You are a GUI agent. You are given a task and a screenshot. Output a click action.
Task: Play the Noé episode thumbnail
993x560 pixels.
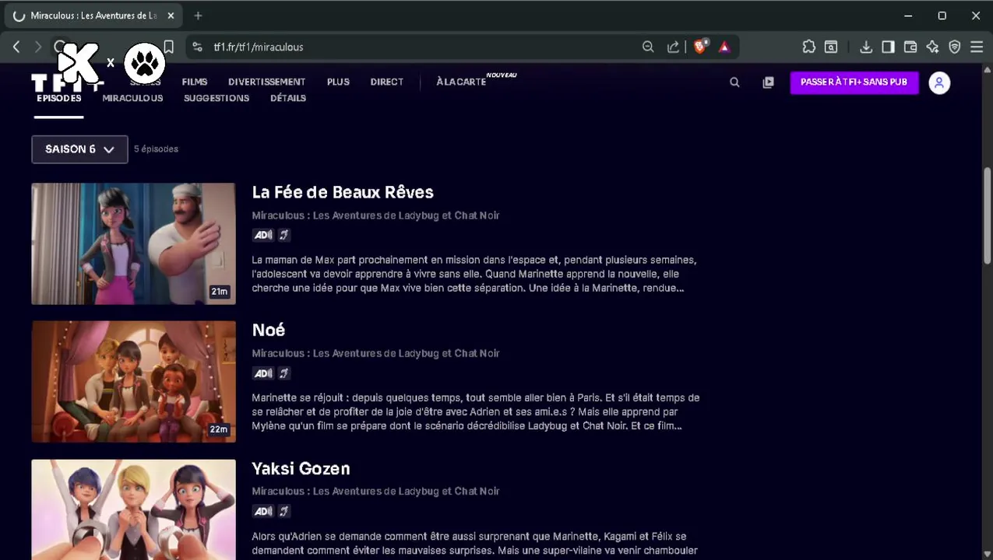click(x=133, y=381)
